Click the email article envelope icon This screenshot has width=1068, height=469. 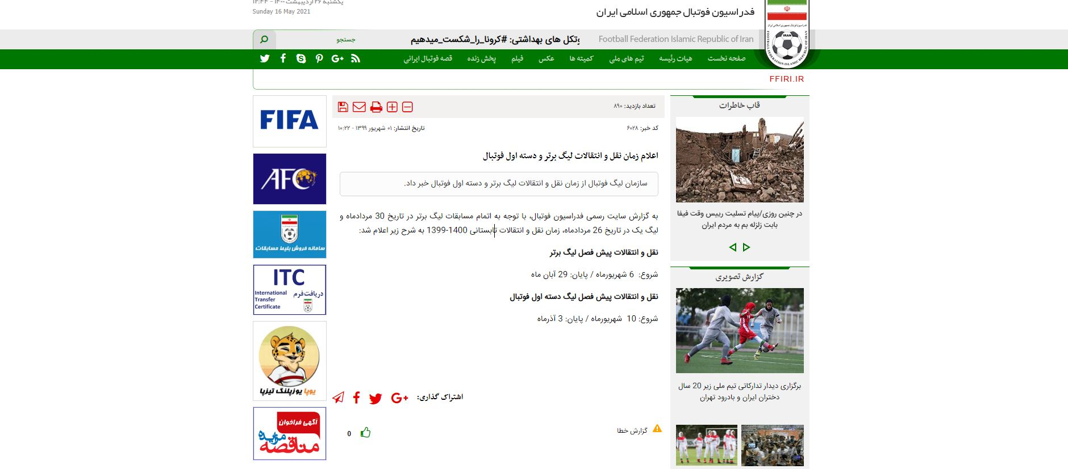pos(359,107)
